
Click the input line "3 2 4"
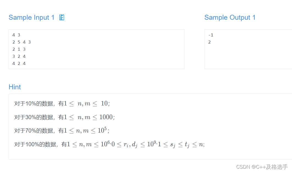tap(19, 56)
